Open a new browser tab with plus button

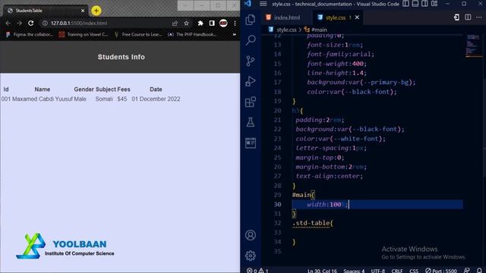pos(96,11)
